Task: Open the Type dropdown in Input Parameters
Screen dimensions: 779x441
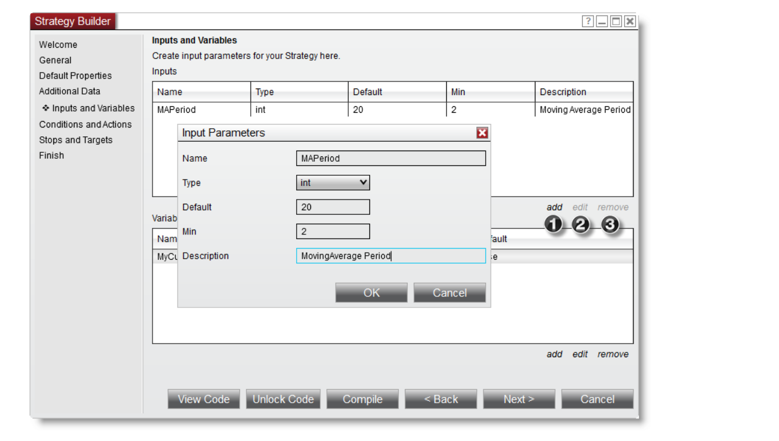Action: click(x=333, y=183)
